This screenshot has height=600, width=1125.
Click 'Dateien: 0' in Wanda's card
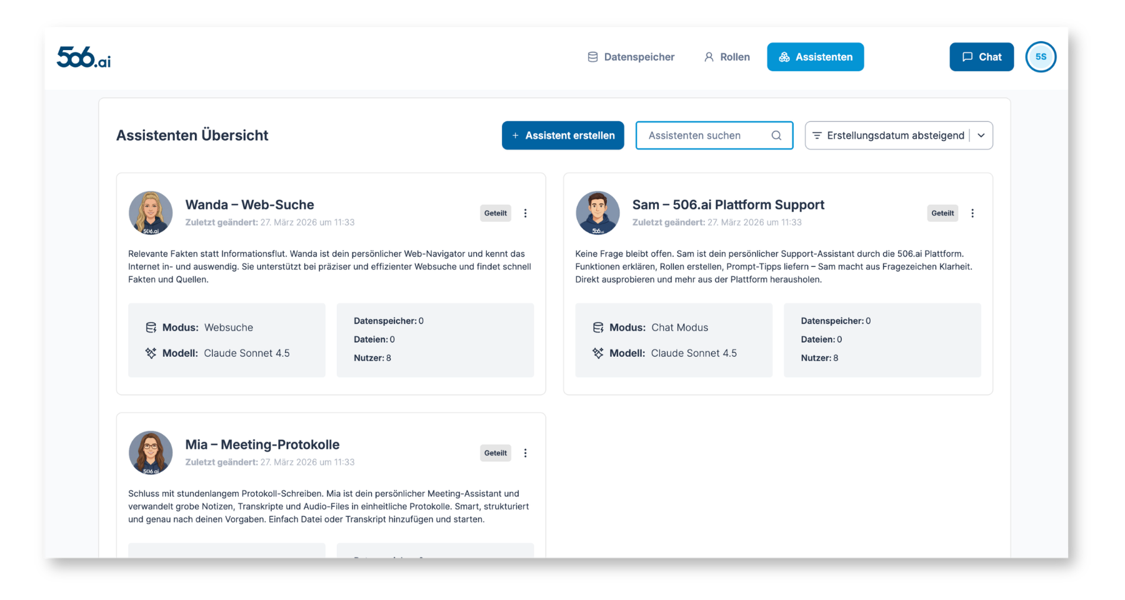[374, 339]
